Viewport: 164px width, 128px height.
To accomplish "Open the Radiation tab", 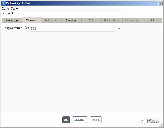I will [x=52, y=20].
